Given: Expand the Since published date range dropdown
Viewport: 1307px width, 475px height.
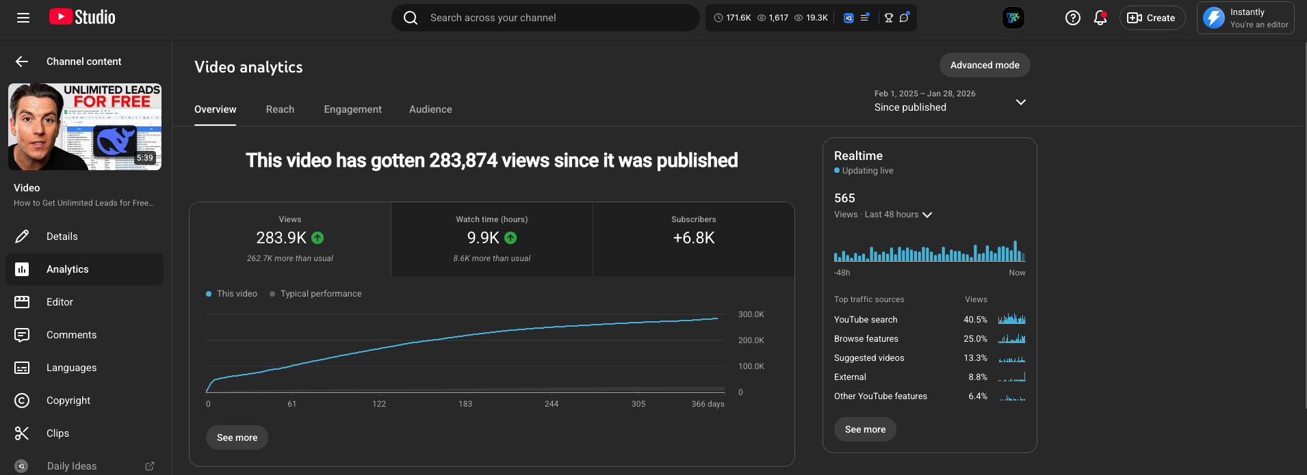Looking at the screenshot, I should [1020, 102].
